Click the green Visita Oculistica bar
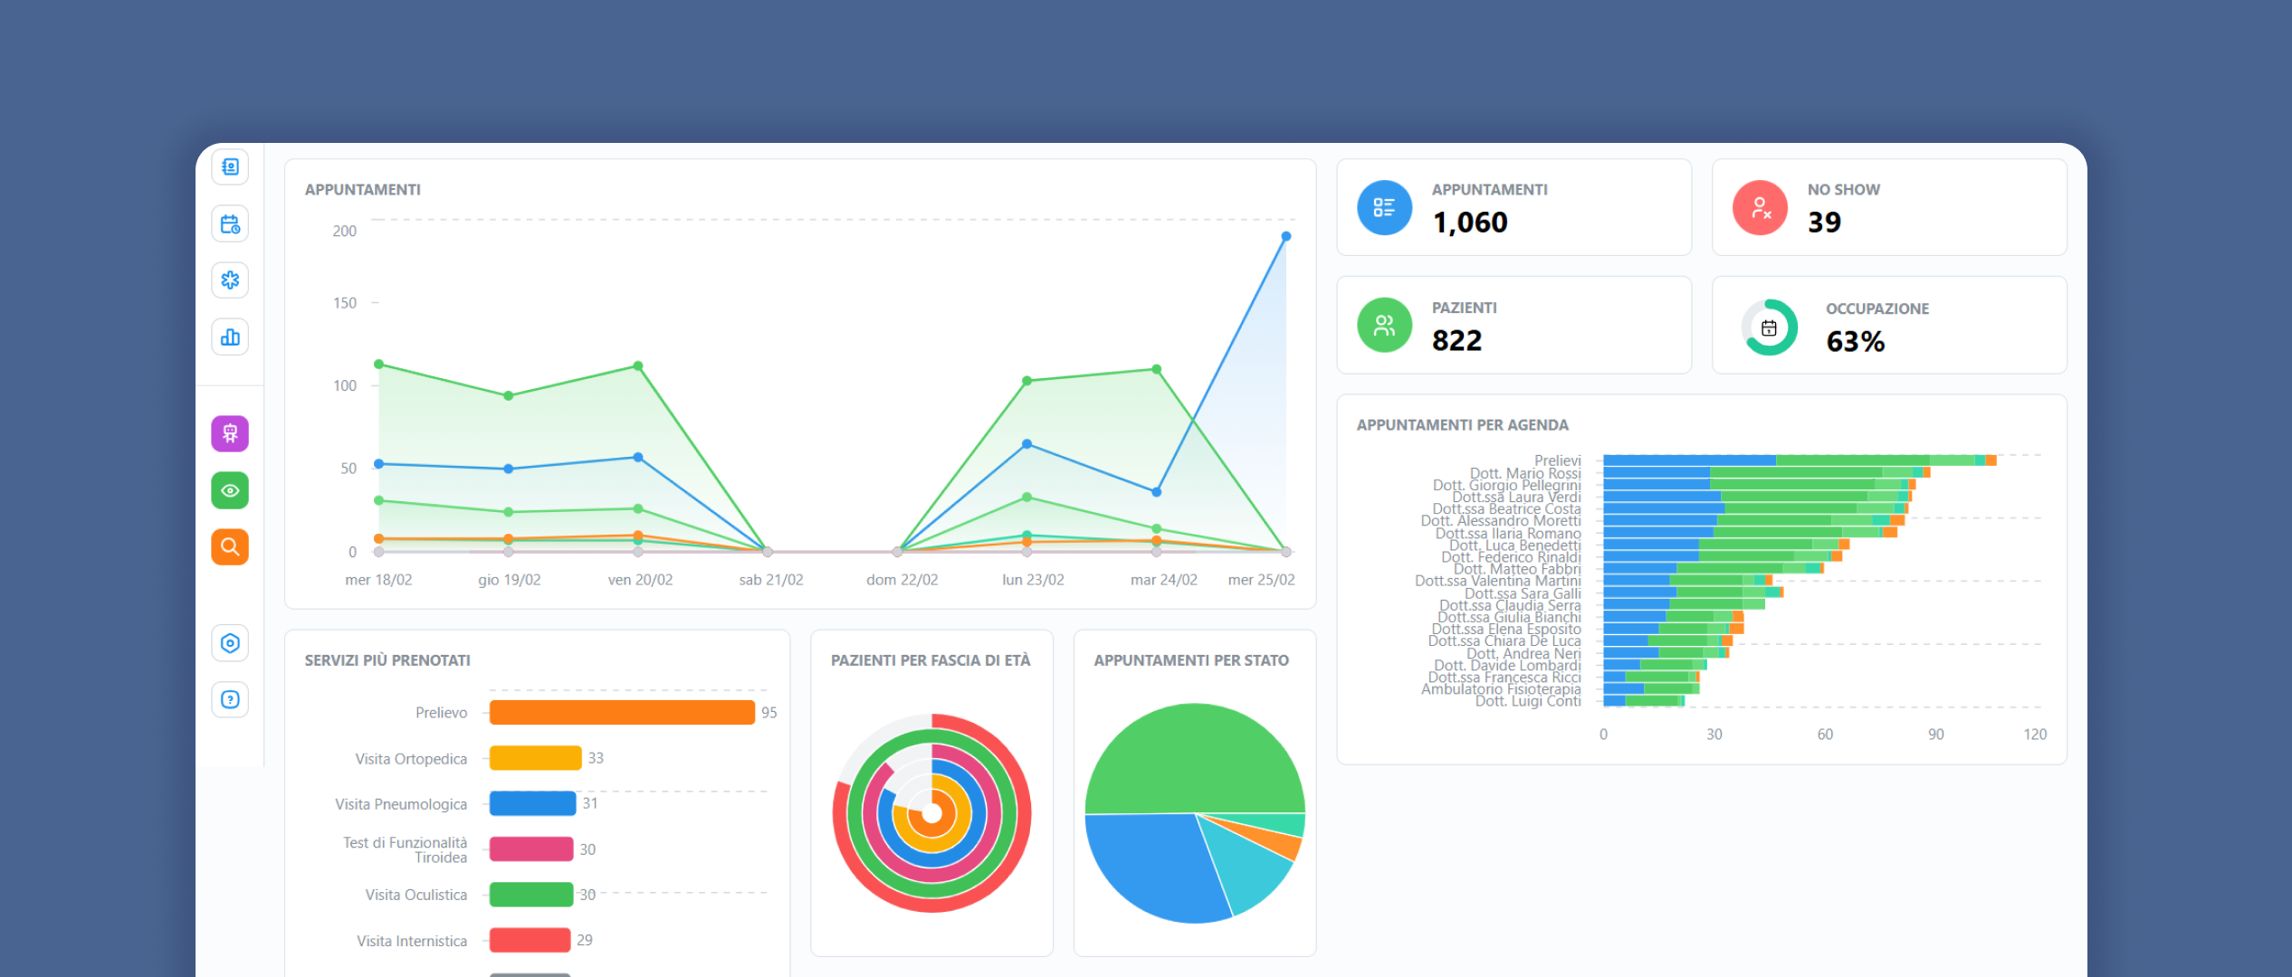The width and height of the screenshot is (2292, 977). coord(531,895)
